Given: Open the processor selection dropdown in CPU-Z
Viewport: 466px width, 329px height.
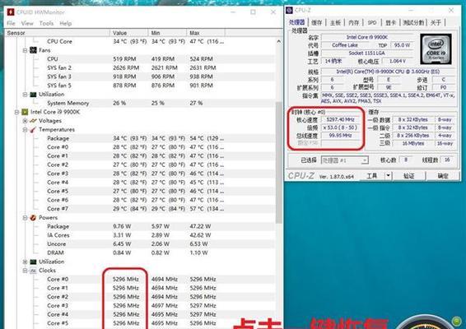Looking at the screenshot, I should click(x=345, y=160).
